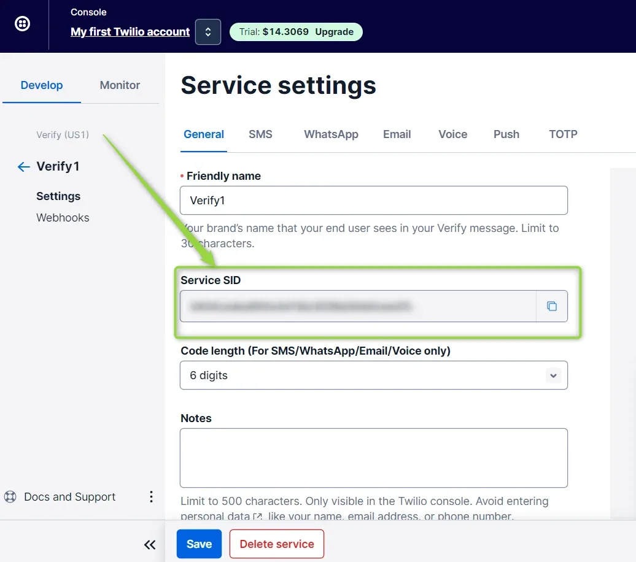Click the Console label in header

(x=88, y=12)
